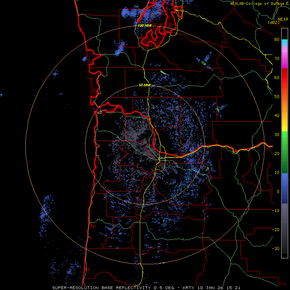The image size is (290, 290).
Task: Click "SUPER-RESOLUTION BASE REFLECTIVITY" in the caption
Action: tap(101, 288)
